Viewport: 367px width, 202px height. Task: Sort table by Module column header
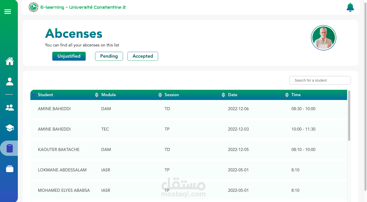[108, 95]
